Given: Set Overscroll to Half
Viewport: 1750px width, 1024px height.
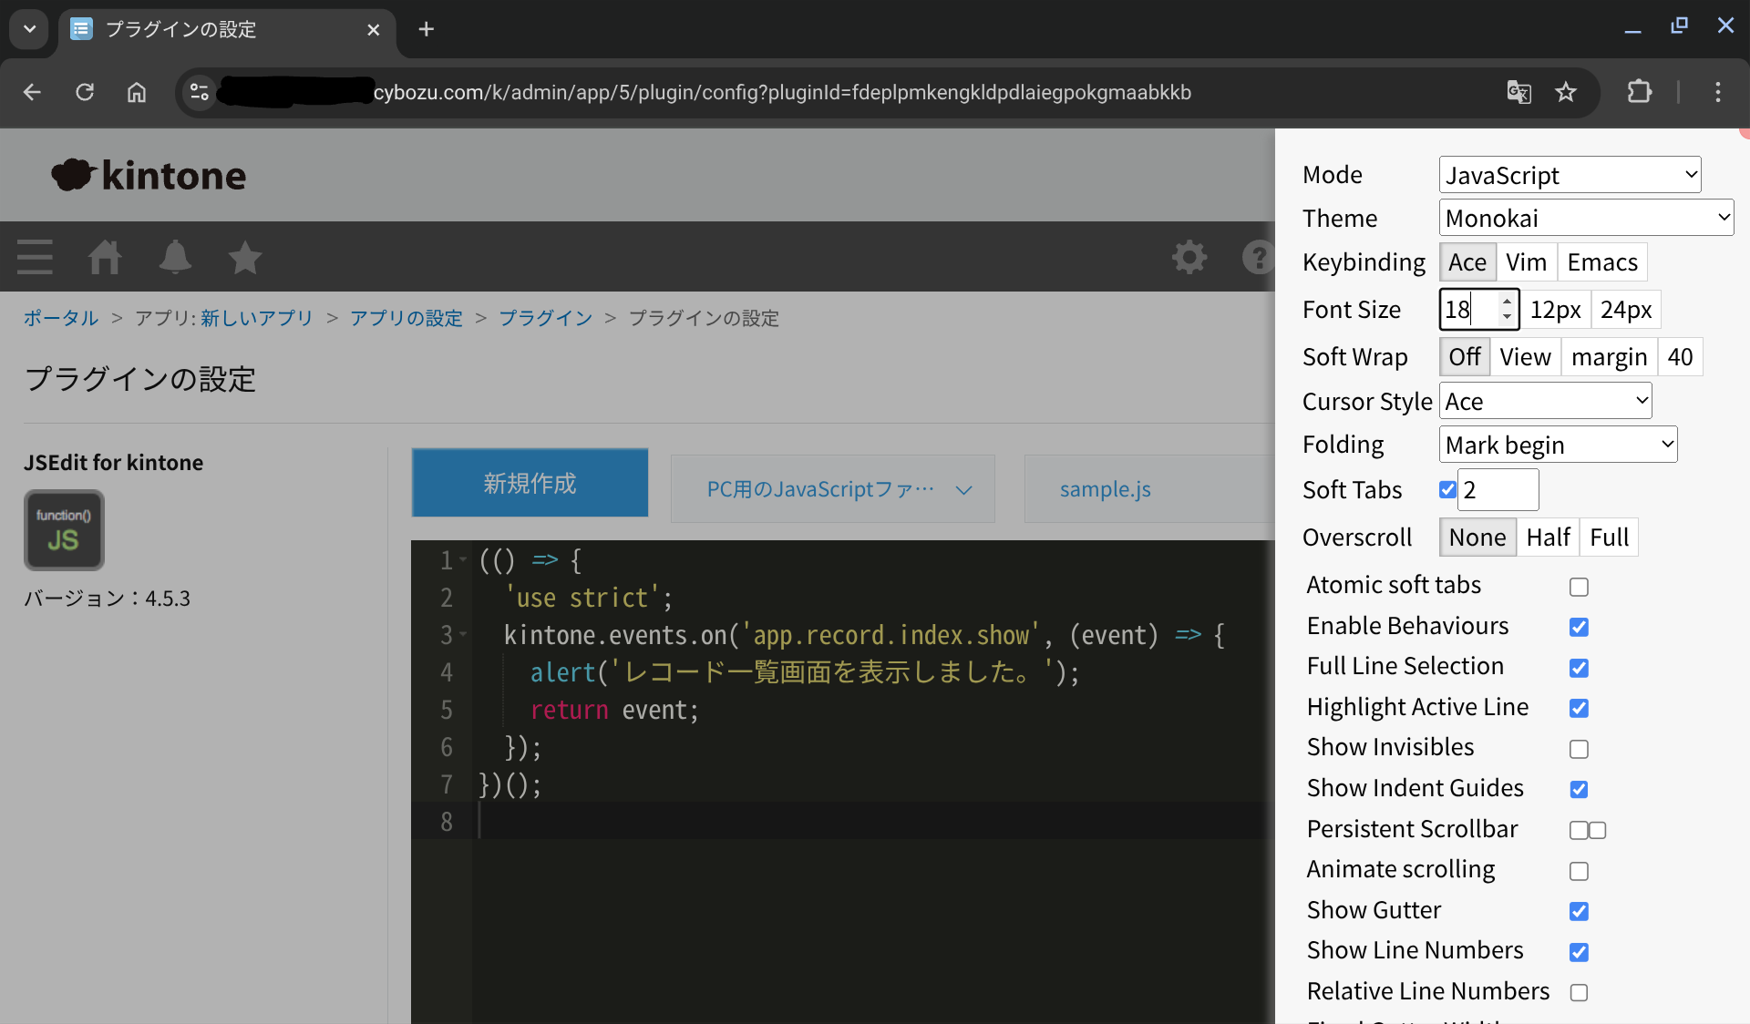Looking at the screenshot, I should [1547, 538].
